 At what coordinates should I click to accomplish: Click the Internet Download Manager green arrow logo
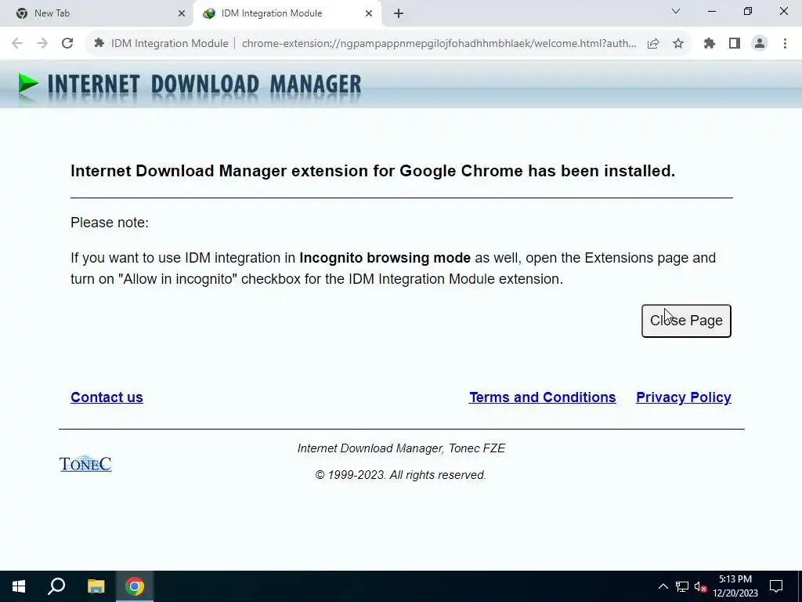pyautogui.click(x=28, y=83)
